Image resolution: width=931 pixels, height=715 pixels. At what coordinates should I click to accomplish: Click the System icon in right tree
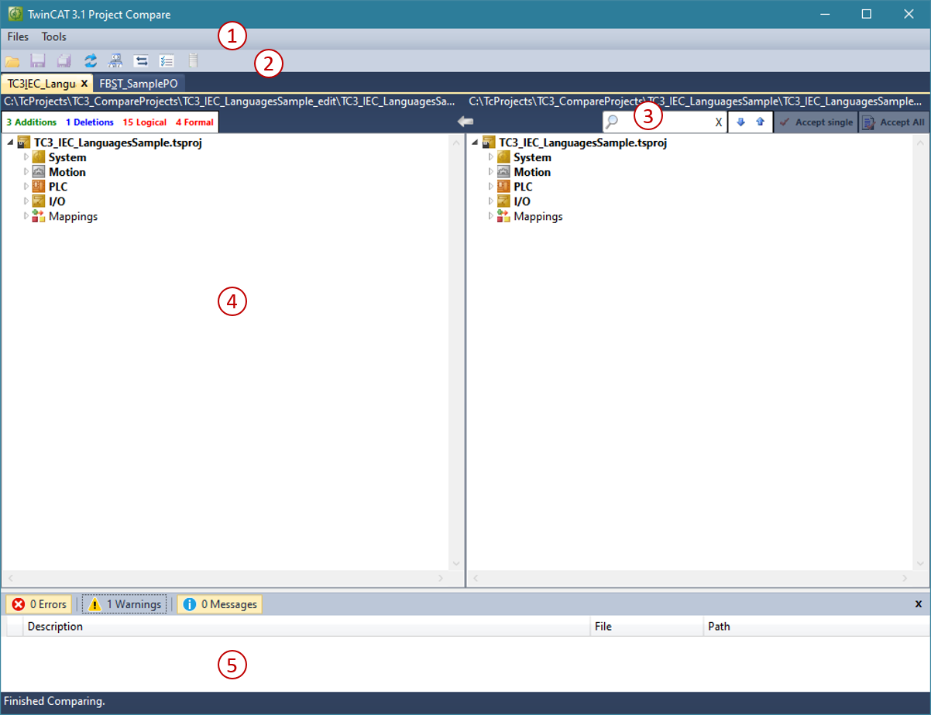coord(504,157)
